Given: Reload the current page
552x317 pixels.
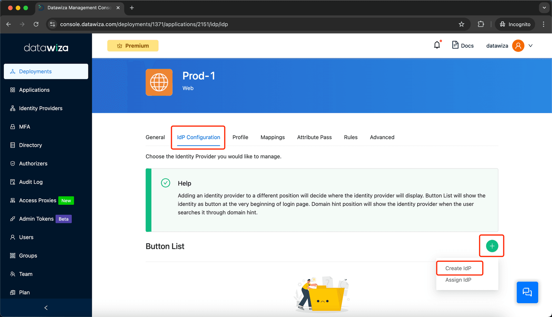Looking at the screenshot, I should 36,24.
